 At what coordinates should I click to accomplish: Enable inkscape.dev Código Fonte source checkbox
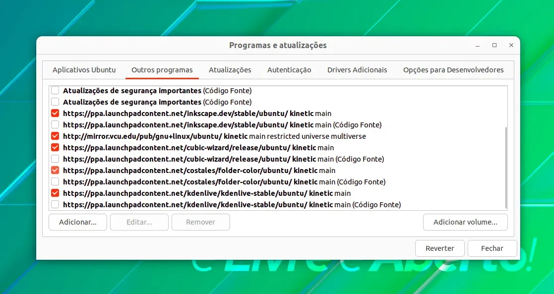(55, 124)
